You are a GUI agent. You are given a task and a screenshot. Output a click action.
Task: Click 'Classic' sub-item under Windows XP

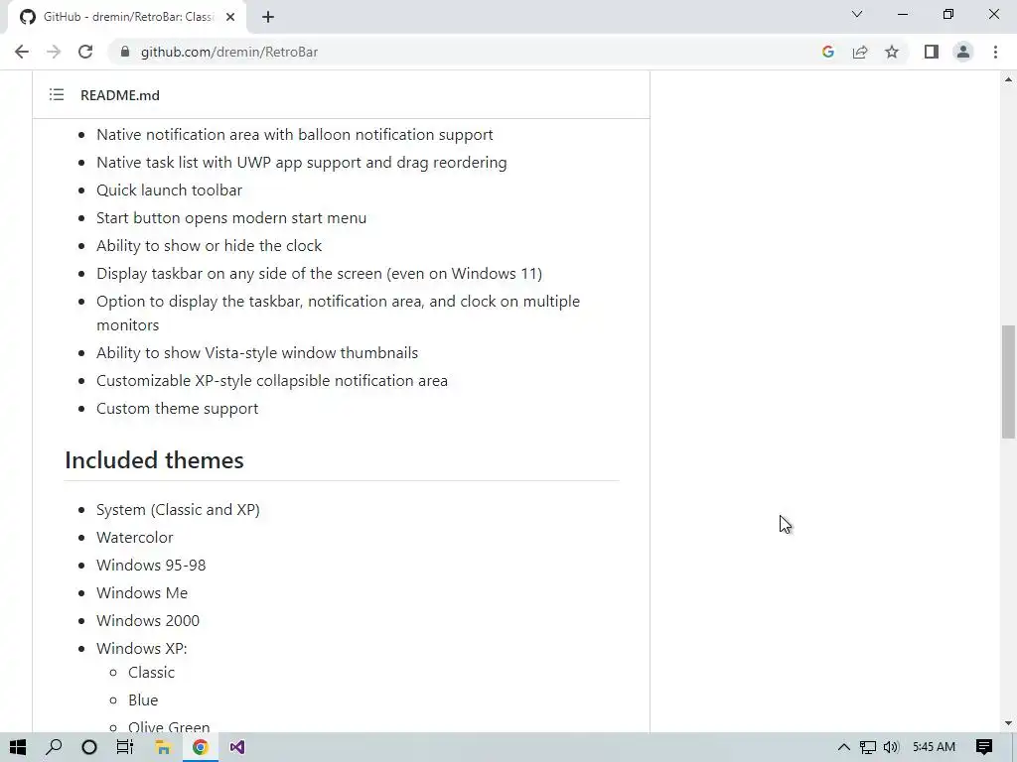tap(151, 673)
